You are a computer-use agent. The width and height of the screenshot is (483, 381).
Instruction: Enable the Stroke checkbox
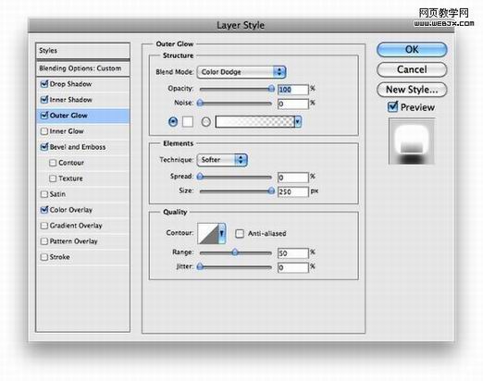point(44,257)
